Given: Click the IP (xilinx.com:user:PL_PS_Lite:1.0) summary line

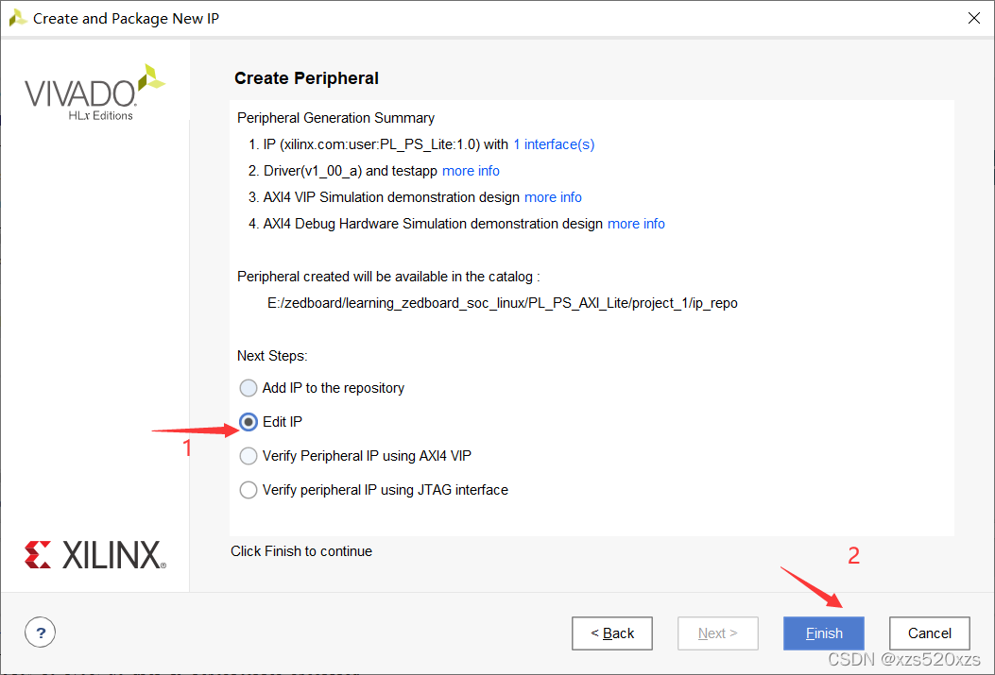Looking at the screenshot, I should pyautogui.click(x=421, y=144).
